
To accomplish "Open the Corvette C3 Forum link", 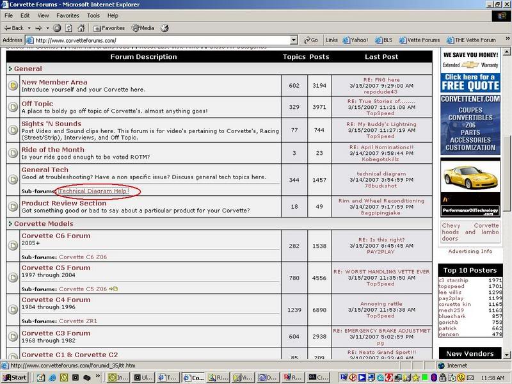I will click(56, 333).
